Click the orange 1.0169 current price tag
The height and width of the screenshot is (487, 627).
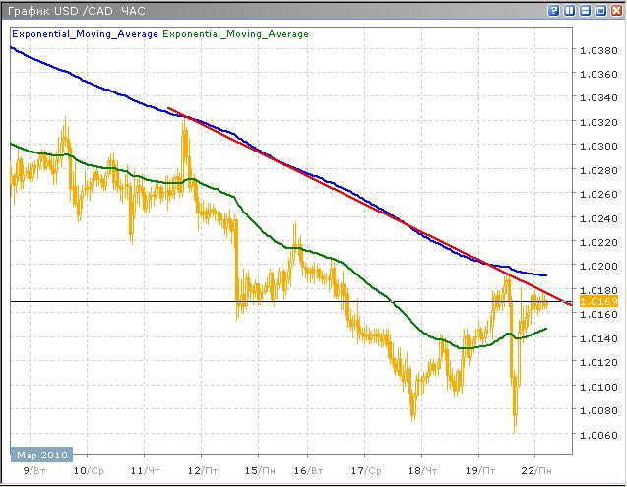[598, 301]
